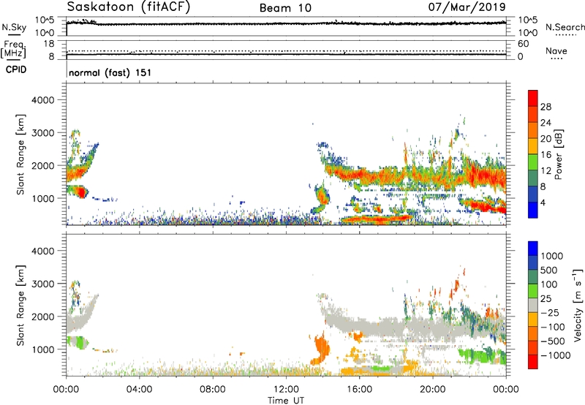Viewport: 585px width, 405px height.
Task: Select the 'Beam 10' label
Action: click(285, 8)
